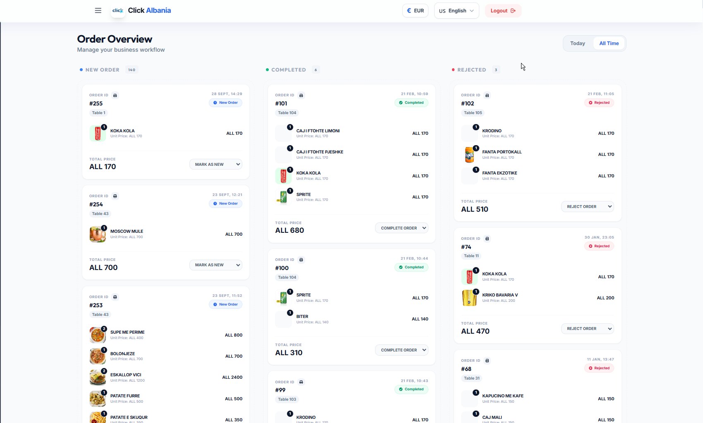The width and height of the screenshot is (703, 423).
Task: Print order #253 via printer icon
Action: pos(115,297)
